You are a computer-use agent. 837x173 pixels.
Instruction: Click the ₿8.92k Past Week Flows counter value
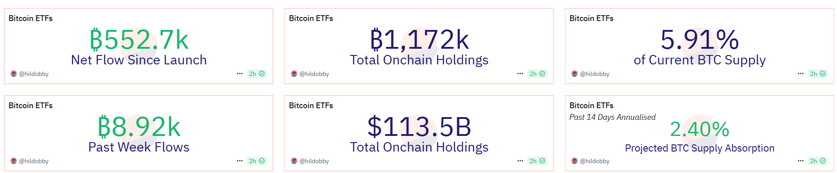[139, 127]
